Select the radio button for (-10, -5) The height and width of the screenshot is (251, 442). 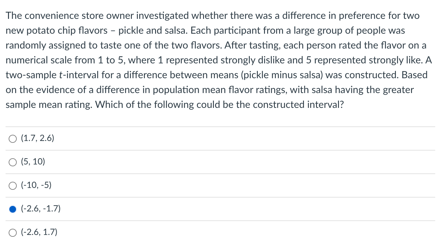point(13,186)
